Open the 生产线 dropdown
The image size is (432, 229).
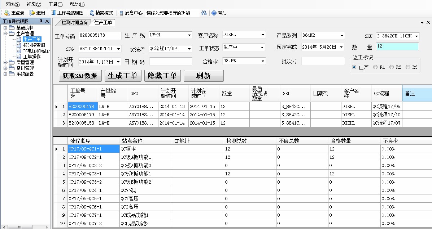[189, 35]
